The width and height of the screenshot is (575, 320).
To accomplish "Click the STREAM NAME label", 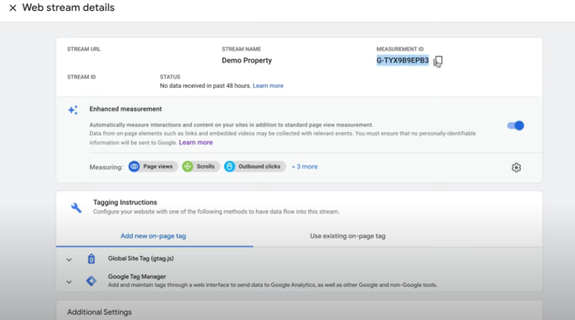I will click(x=241, y=49).
